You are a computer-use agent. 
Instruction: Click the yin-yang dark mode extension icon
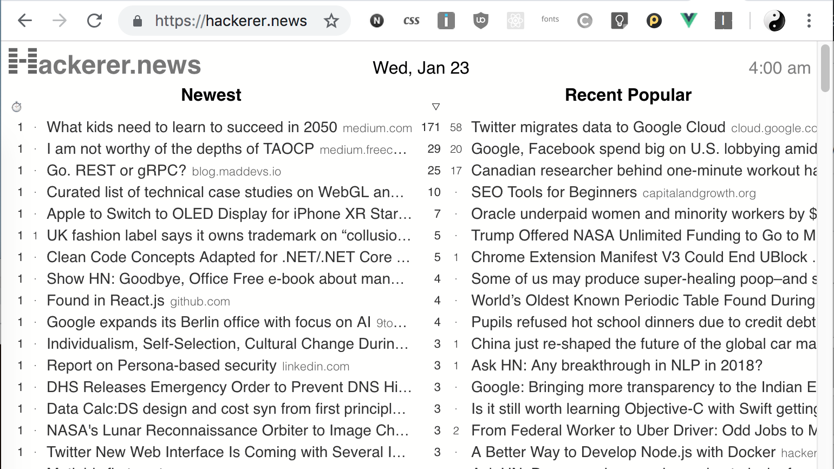pyautogui.click(x=774, y=21)
